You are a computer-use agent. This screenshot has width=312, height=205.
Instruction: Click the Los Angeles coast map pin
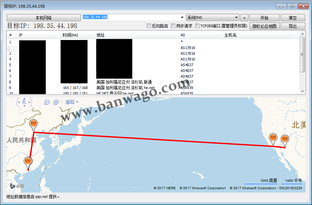[273, 138]
